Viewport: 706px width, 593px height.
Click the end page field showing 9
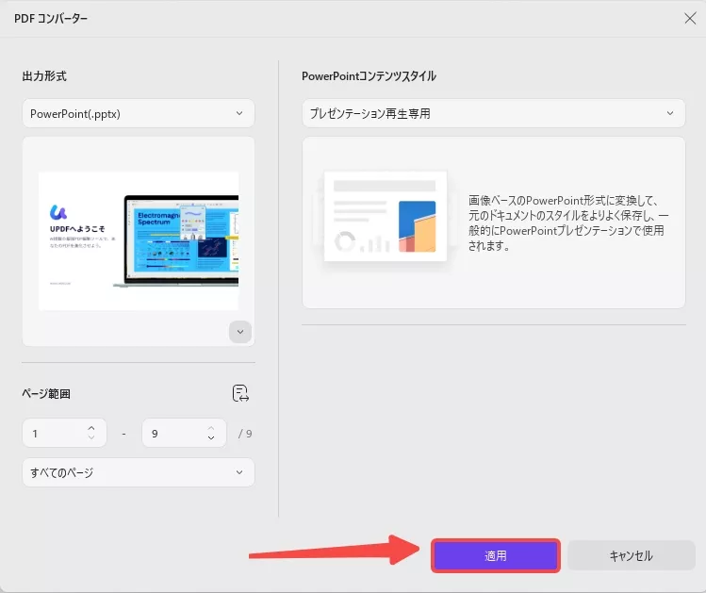click(x=184, y=433)
